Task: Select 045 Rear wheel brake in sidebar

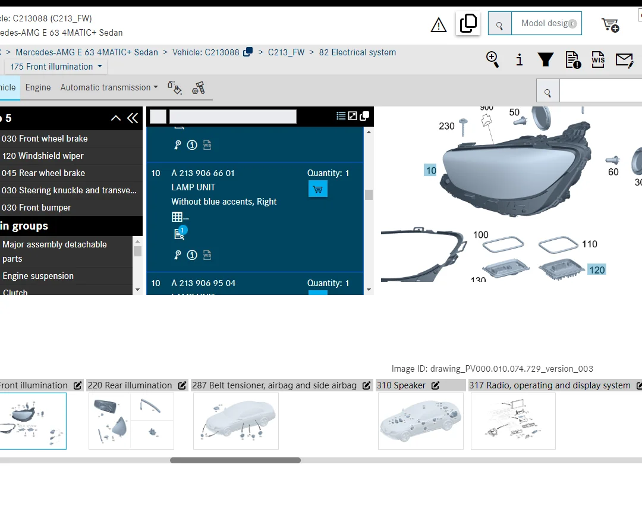Action: tap(70, 173)
